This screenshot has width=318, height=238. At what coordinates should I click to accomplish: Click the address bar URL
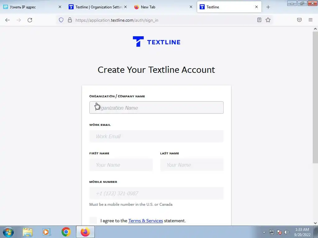117,20
